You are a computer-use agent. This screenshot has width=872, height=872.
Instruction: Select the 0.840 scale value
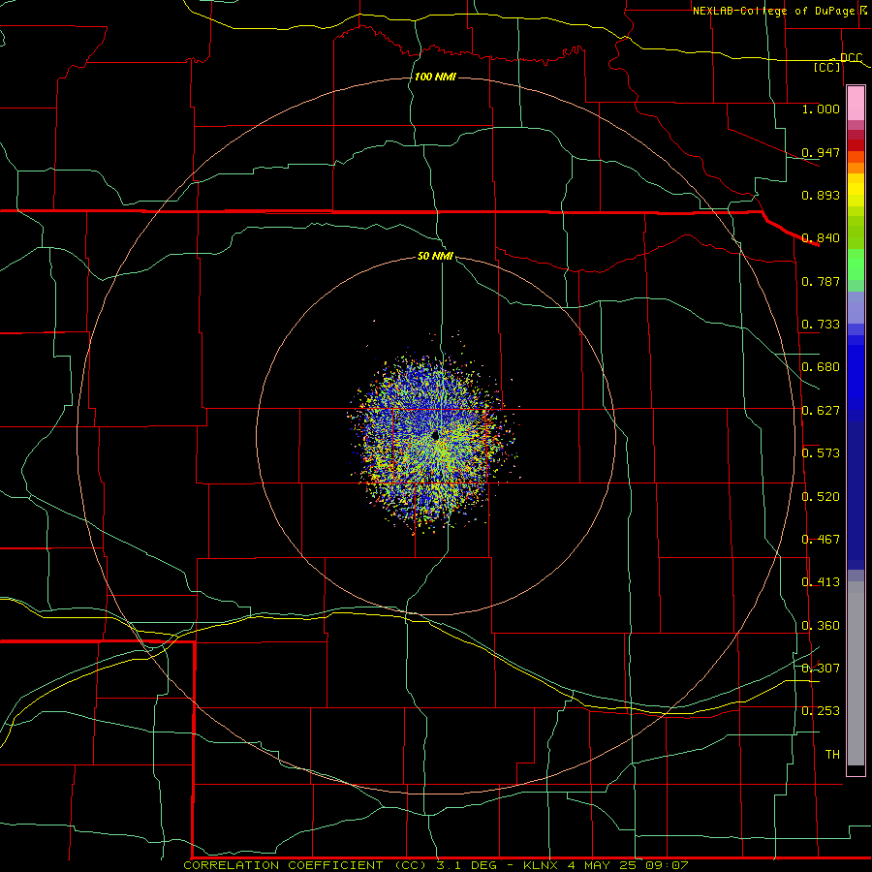tap(821, 238)
